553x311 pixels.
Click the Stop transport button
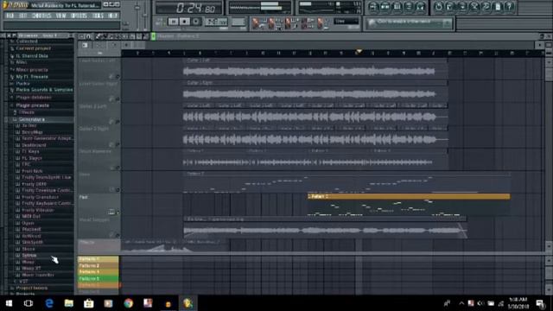[x=184, y=22]
